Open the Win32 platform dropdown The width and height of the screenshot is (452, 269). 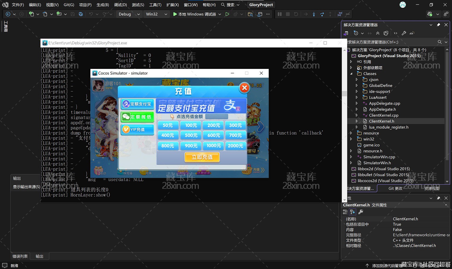pyautogui.click(x=165, y=14)
